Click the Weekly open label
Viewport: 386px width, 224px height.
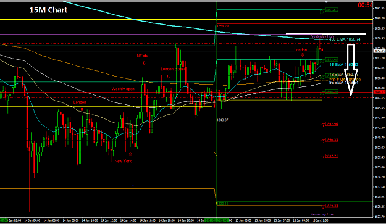123,89
